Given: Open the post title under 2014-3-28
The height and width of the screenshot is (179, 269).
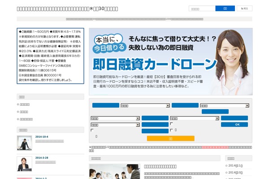Looking at the screenshot, I should pos(45,162).
